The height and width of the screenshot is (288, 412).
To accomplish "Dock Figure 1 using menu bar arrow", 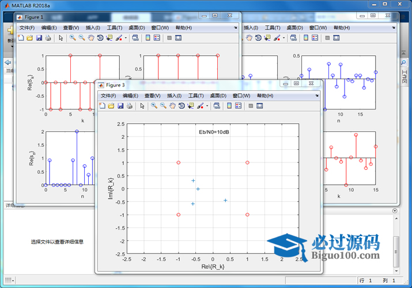I will [236, 28].
